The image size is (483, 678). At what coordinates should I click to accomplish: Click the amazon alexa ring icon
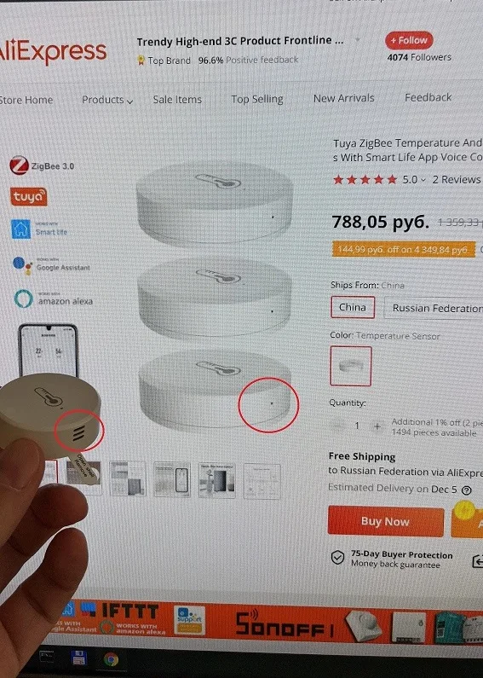pos(23,298)
